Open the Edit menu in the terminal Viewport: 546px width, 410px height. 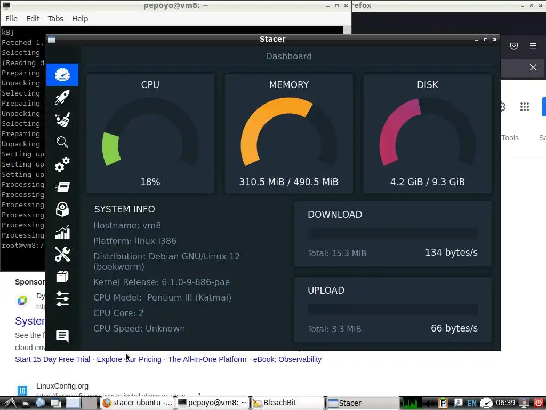point(33,19)
